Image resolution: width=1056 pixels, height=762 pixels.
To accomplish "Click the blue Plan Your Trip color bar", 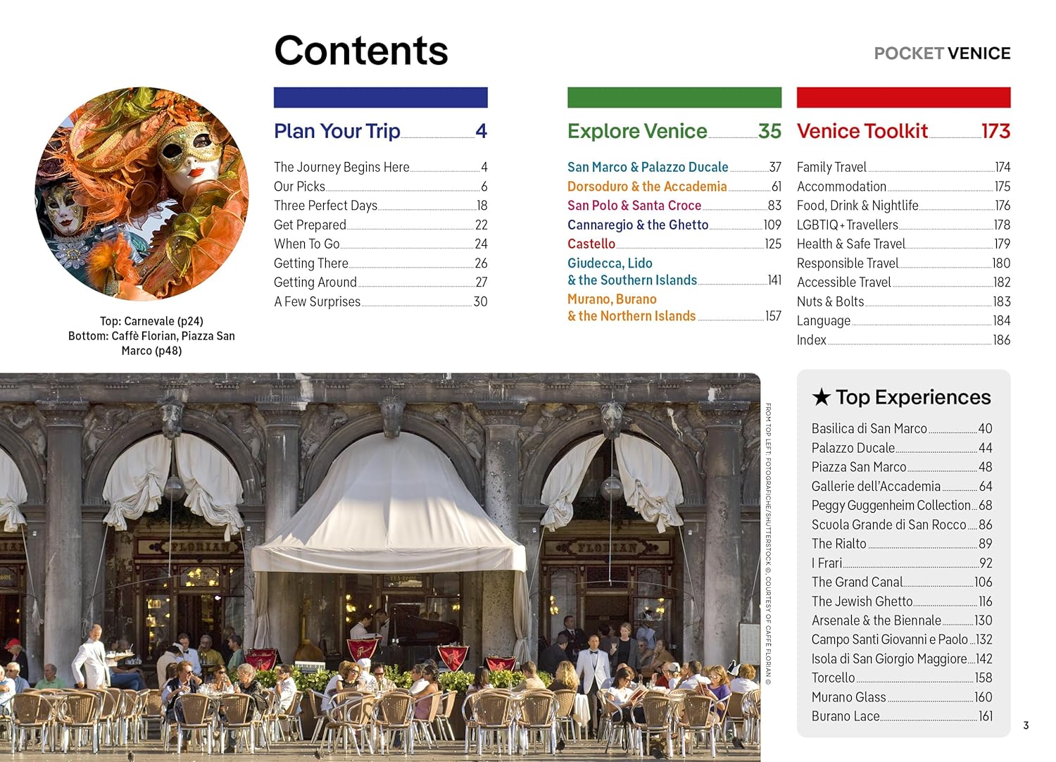I will click(380, 97).
